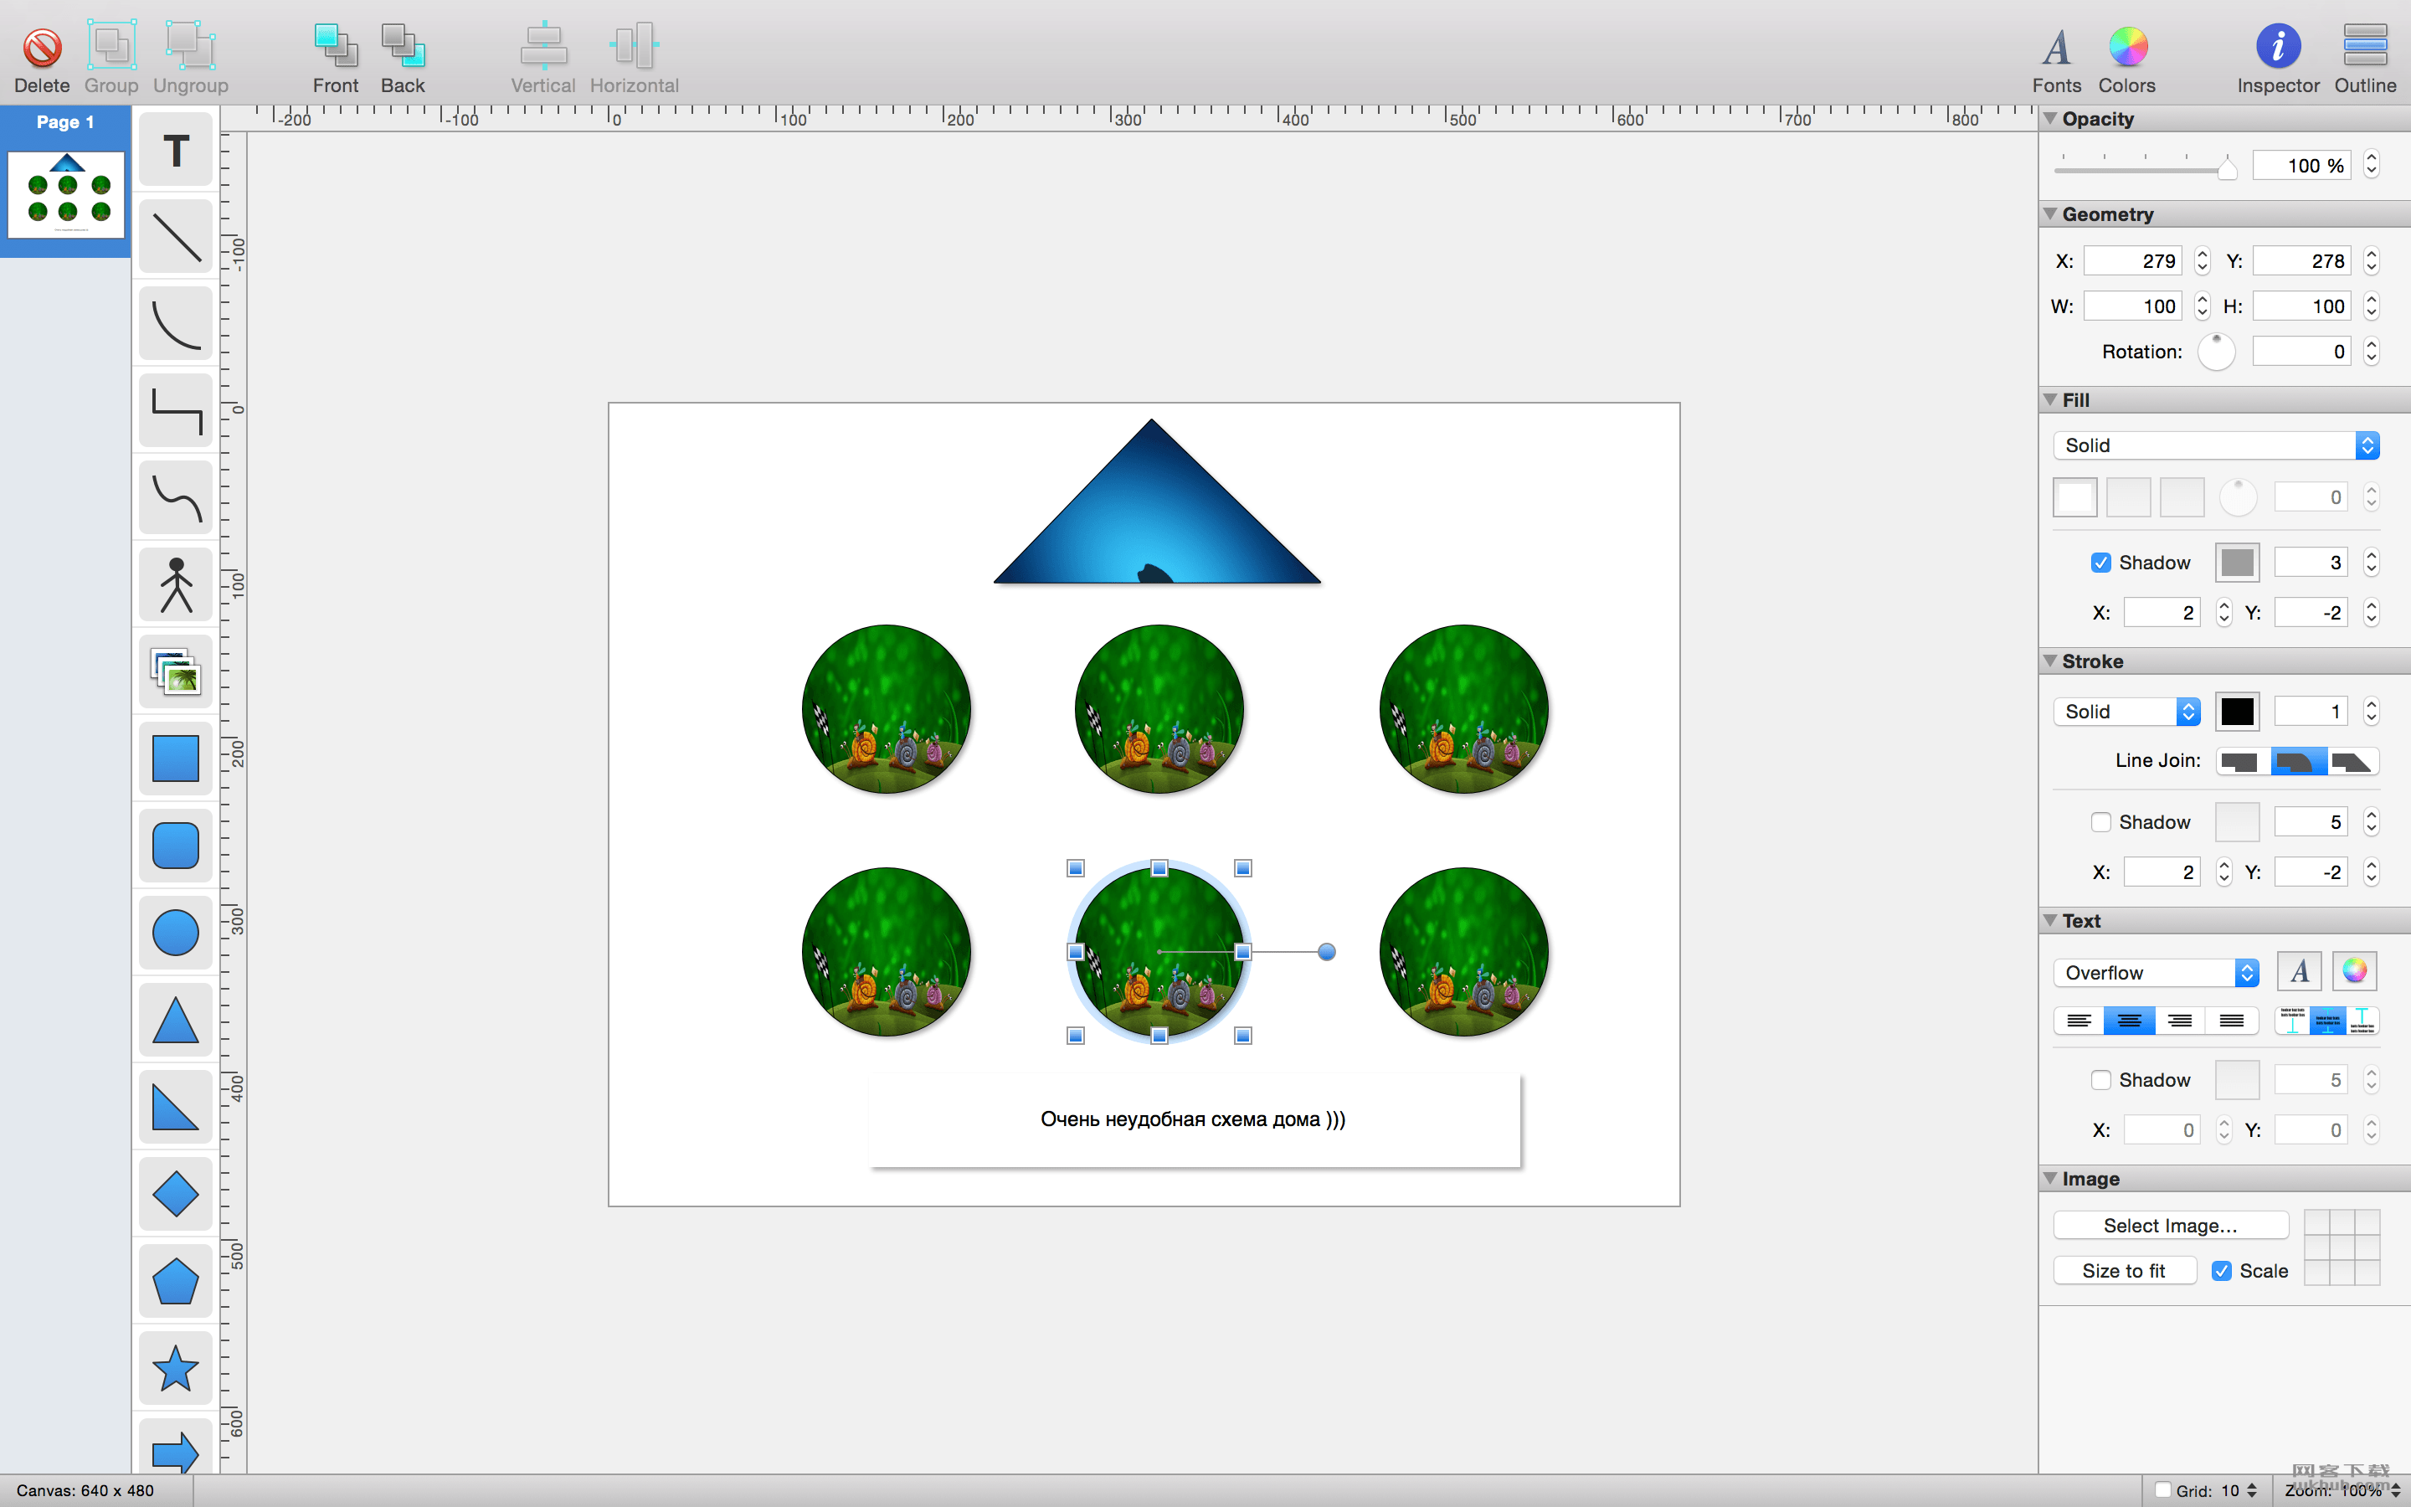
Task: Select the Text tool
Action: click(x=175, y=151)
